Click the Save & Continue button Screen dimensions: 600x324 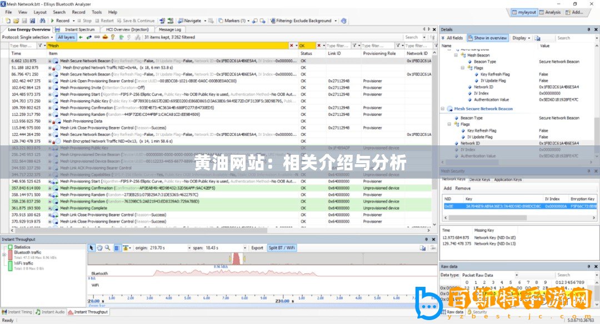(136, 21)
